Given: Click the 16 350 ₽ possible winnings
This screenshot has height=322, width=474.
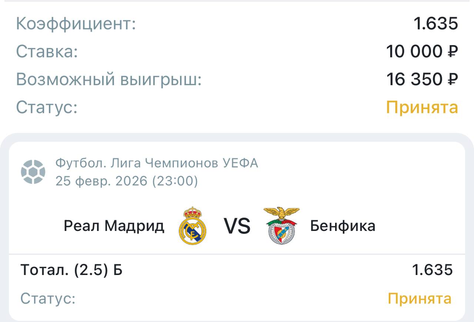Looking at the screenshot, I should click(422, 79).
